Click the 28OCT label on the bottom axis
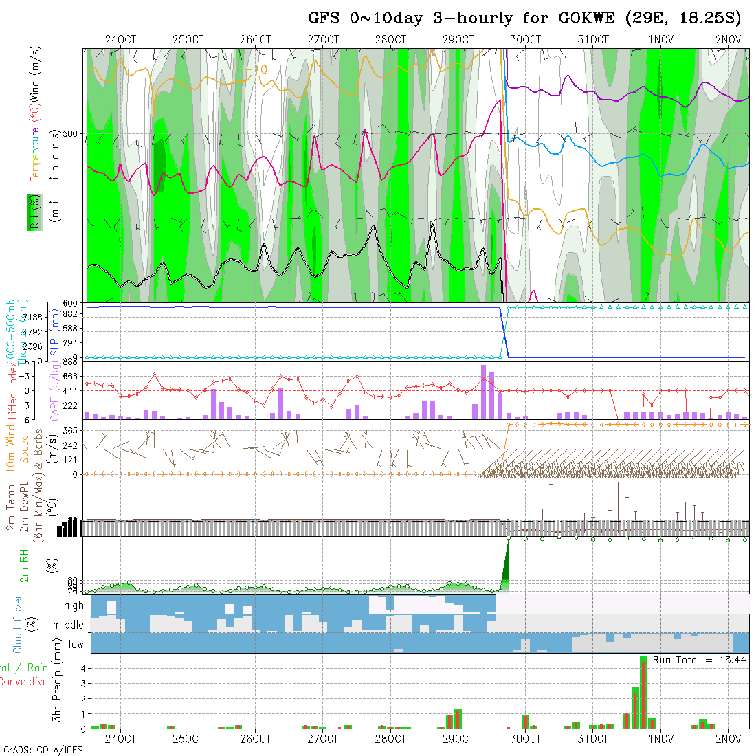This screenshot has height=756, width=756. [x=390, y=739]
